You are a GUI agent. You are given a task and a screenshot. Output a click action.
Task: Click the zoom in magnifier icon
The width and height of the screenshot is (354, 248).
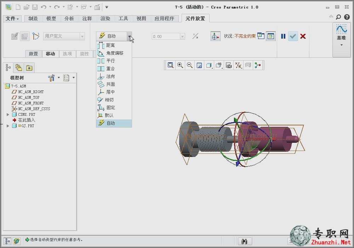180,66
